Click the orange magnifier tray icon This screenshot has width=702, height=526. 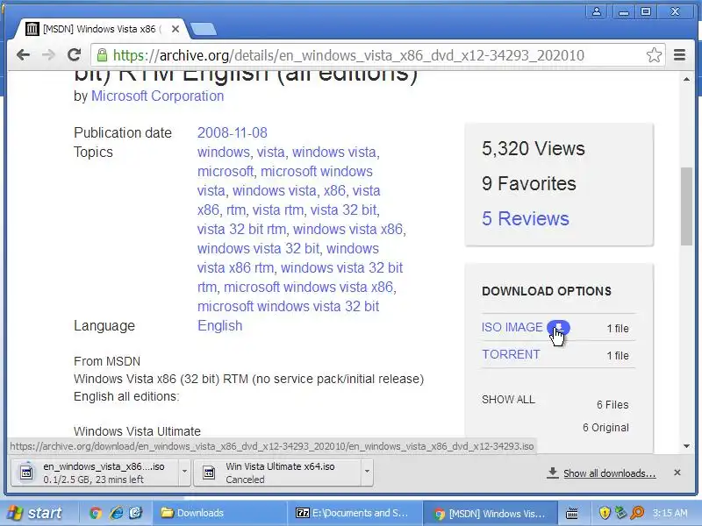[637, 513]
